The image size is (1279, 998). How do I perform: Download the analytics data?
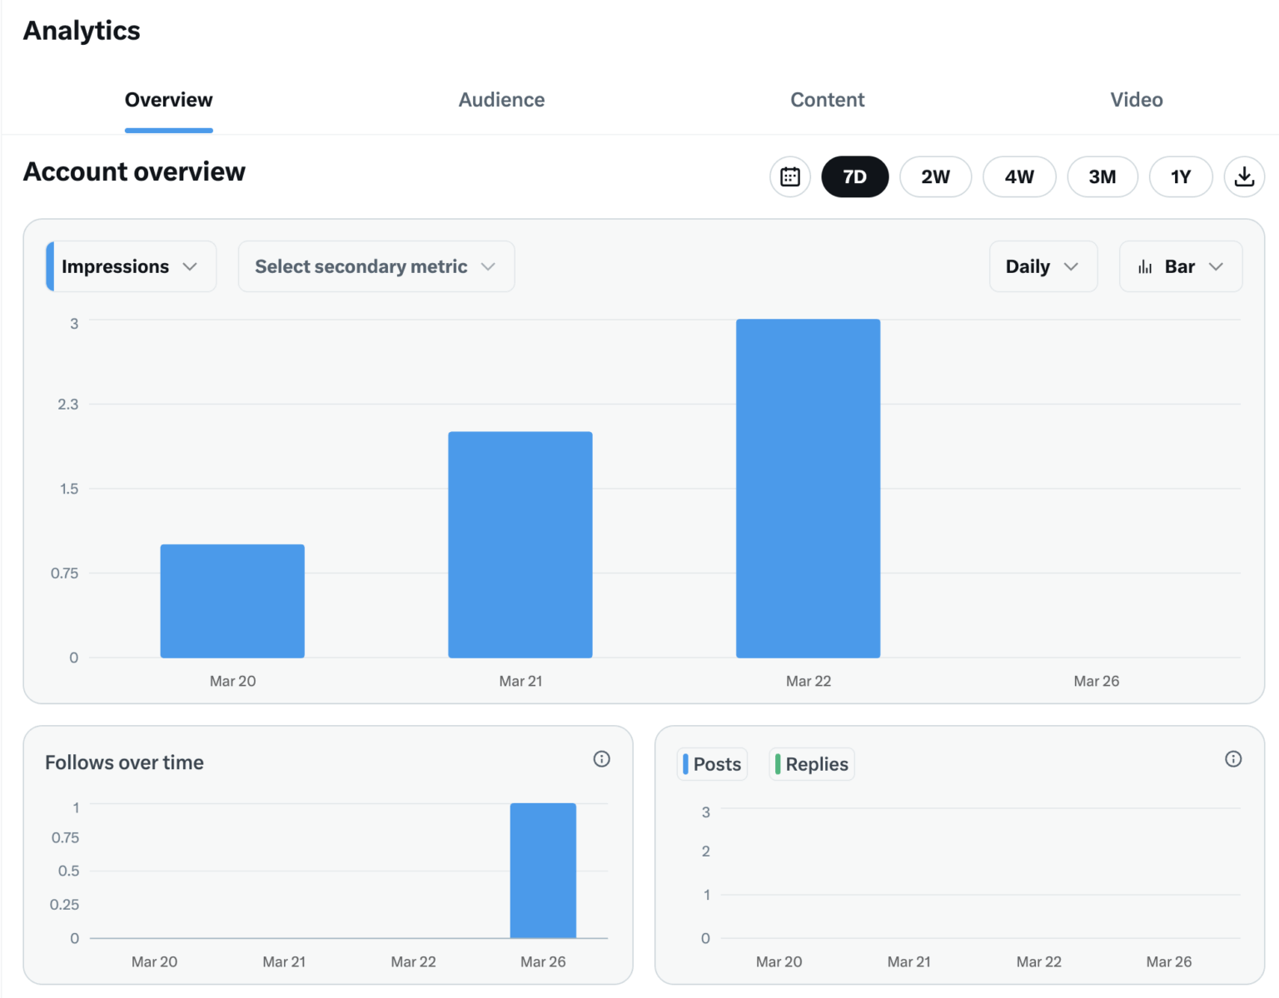tap(1244, 176)
